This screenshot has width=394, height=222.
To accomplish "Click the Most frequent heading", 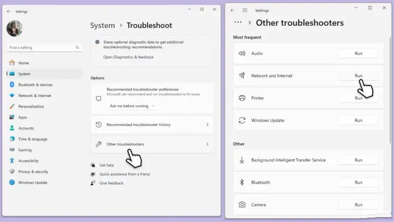I will 247,37.
